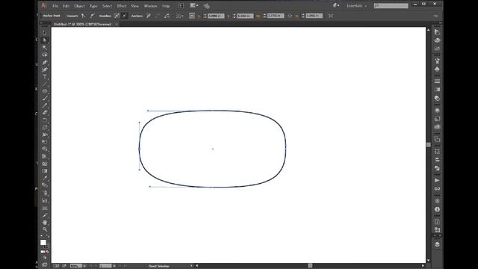The height and width of the screenshot is (269, 478).
Task: Select the Artboard tool
Action: click(x=45, y=208)
